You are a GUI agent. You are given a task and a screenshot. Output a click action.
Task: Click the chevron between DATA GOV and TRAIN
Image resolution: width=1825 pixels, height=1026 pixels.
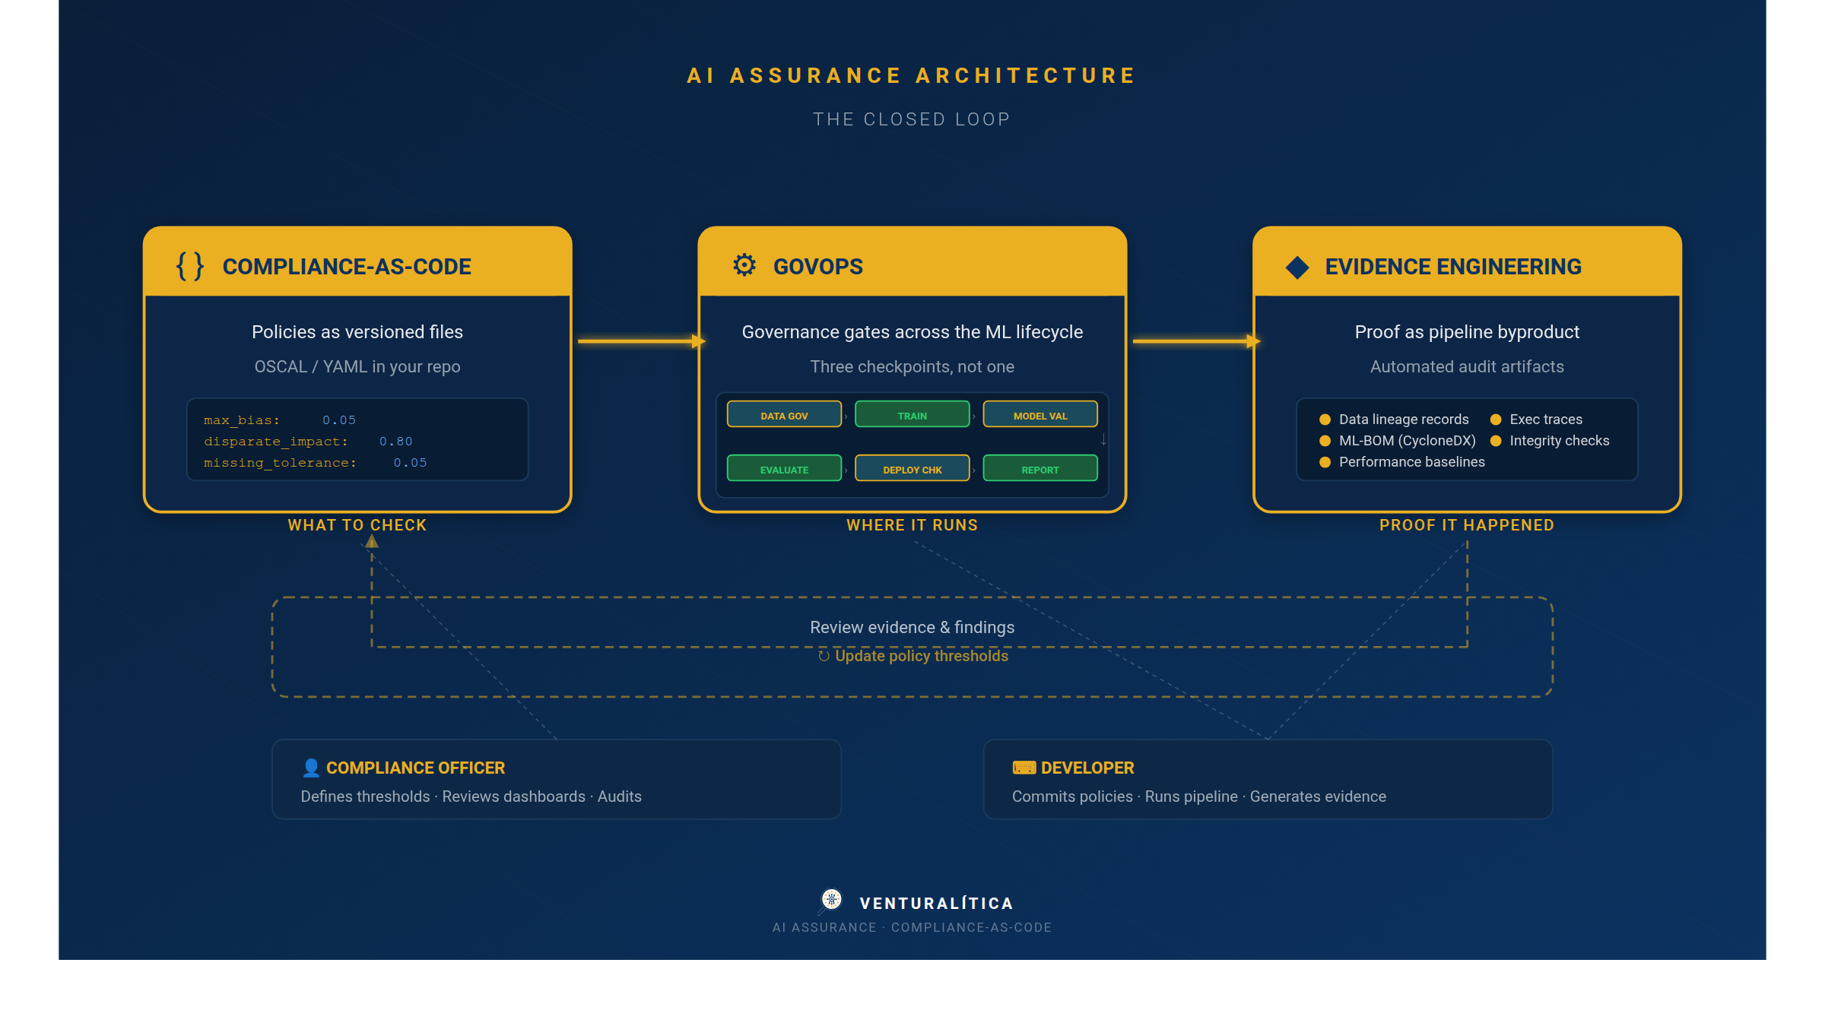pyautogui.click(x=846, y=415)
